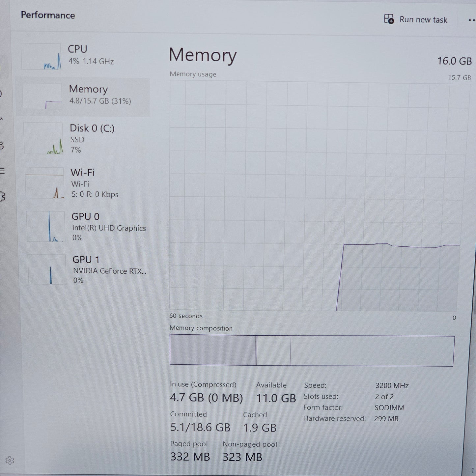Click the 1.9 GB cached value
Viewport: 476px width, 476px height.
click(260, 428)
